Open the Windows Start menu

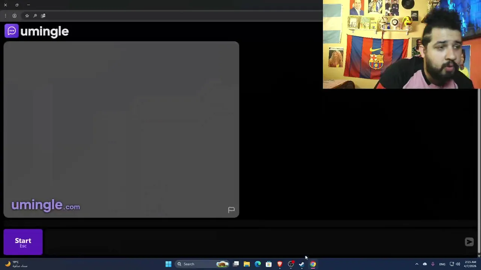pyautogui.click(x=168, y=264)
